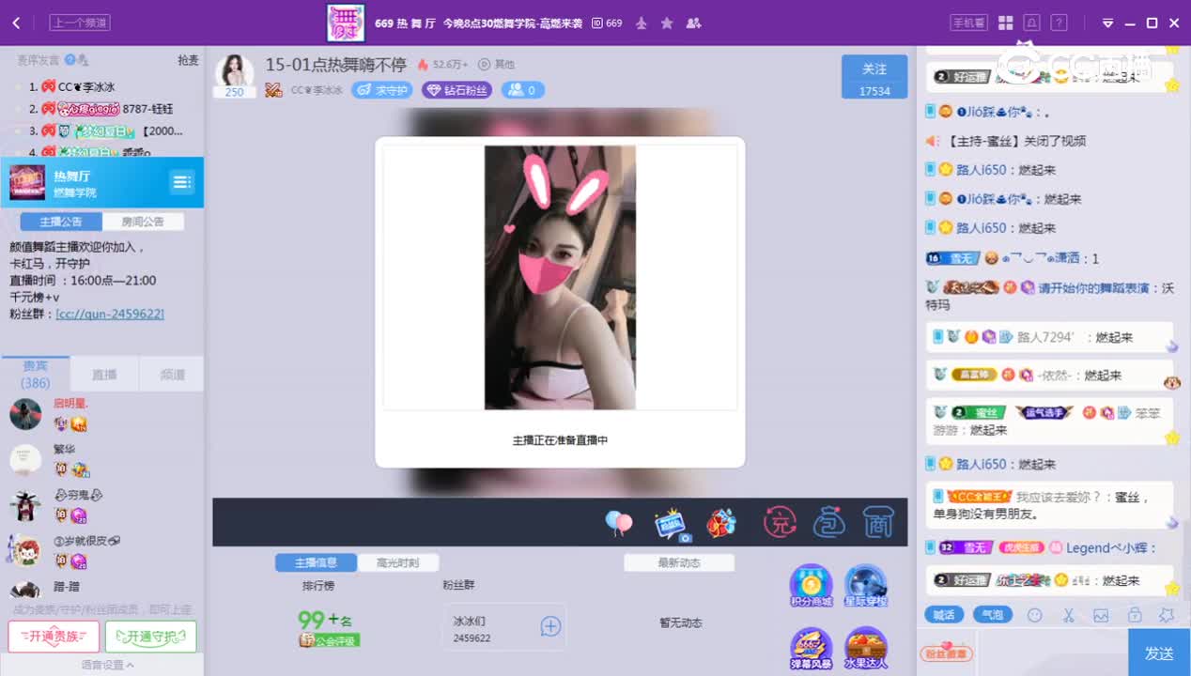Screen dimensions: 1191x676
Task: Click the 发送 send button
Action: click(1159, 653)
